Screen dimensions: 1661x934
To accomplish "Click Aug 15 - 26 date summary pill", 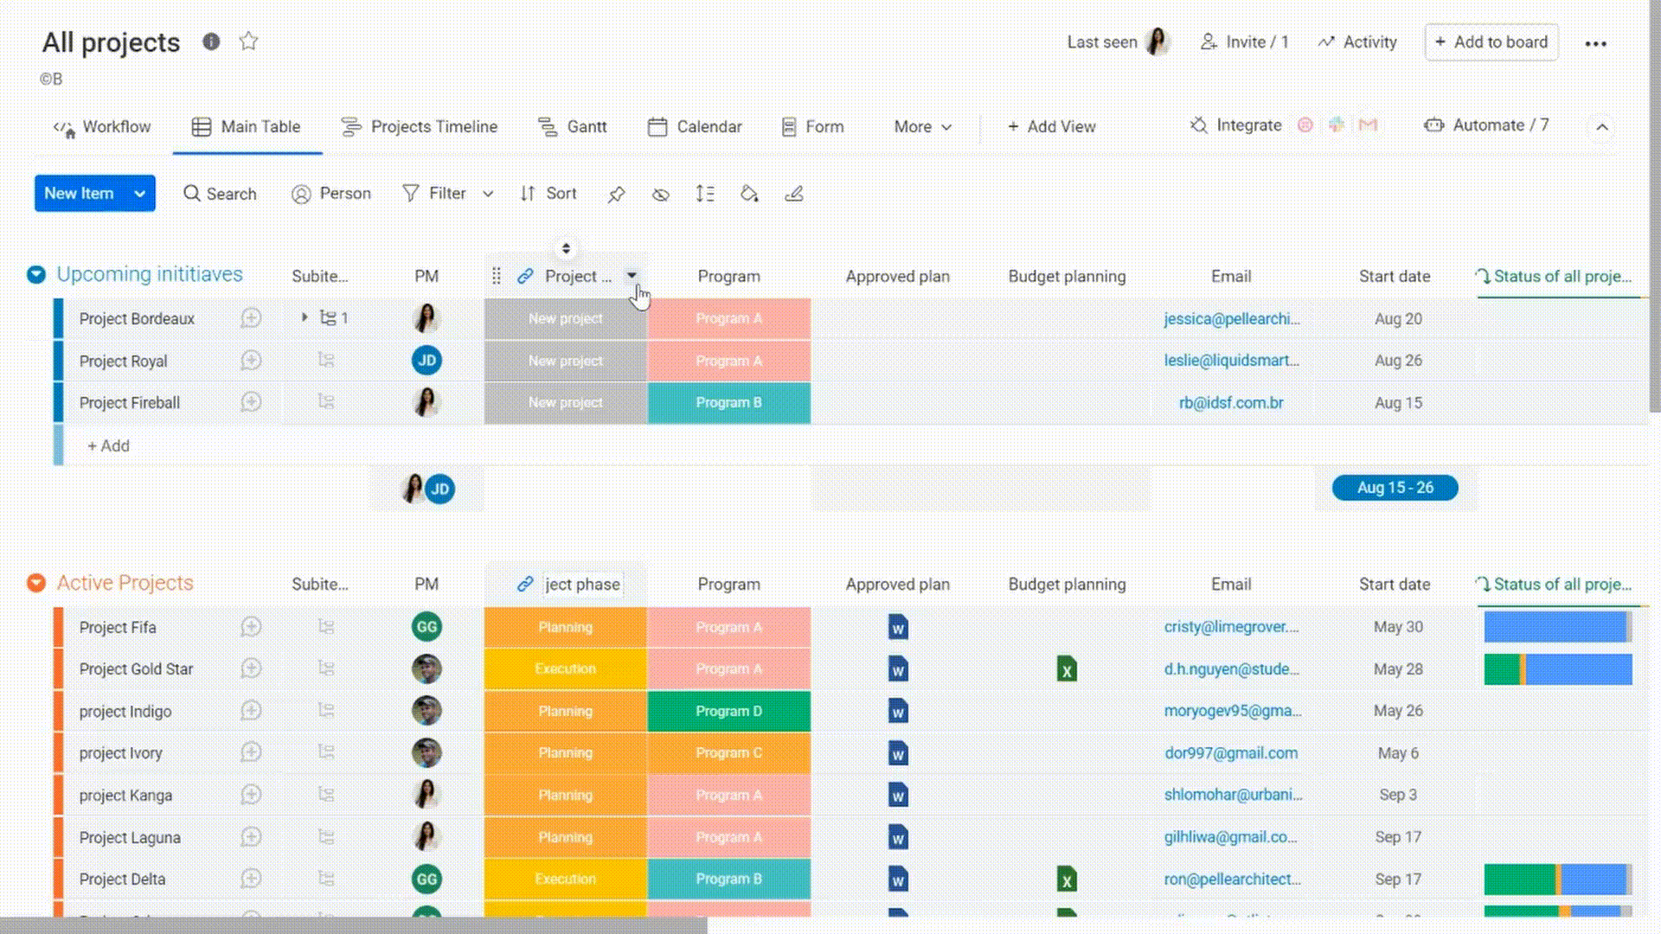I will click(x=1395, y=488).
